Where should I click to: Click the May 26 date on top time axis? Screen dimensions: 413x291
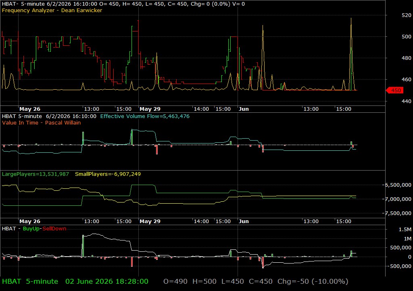(x=30, y=109)
